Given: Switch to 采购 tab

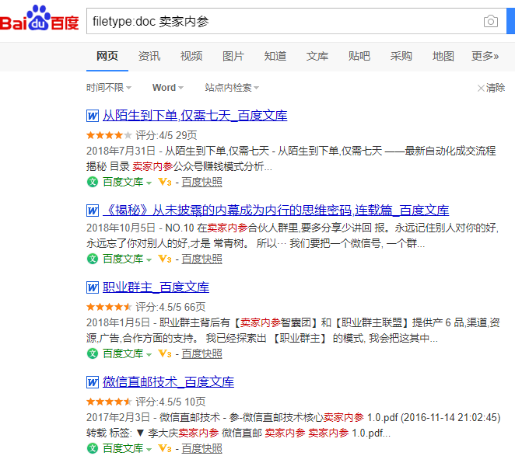Looking at the screenshot, I should pos(401,56).
